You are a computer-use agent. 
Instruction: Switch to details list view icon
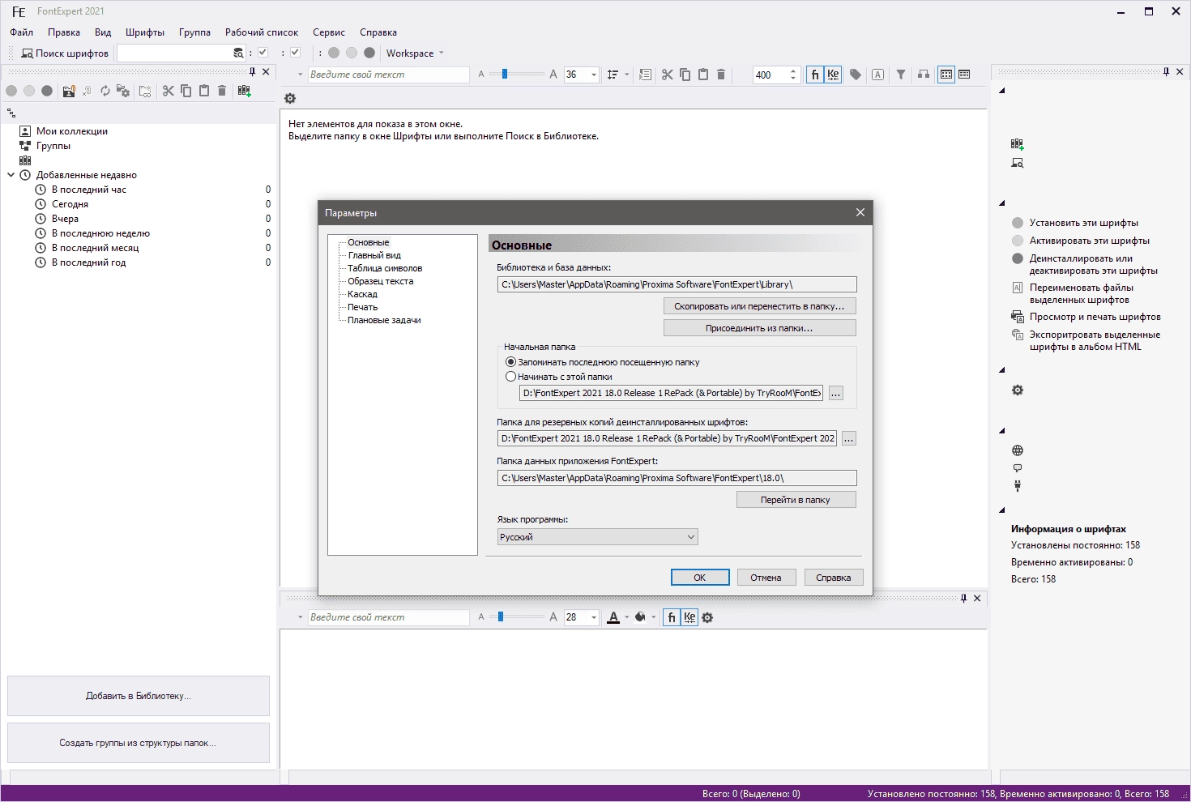(964, 75)
